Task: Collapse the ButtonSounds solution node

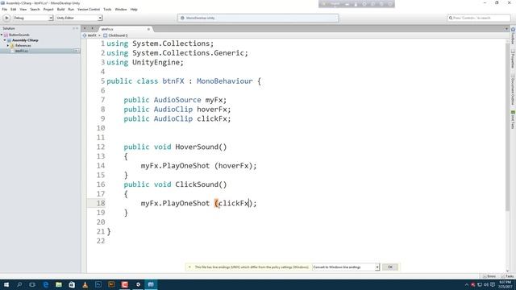Action: point(2,35)
